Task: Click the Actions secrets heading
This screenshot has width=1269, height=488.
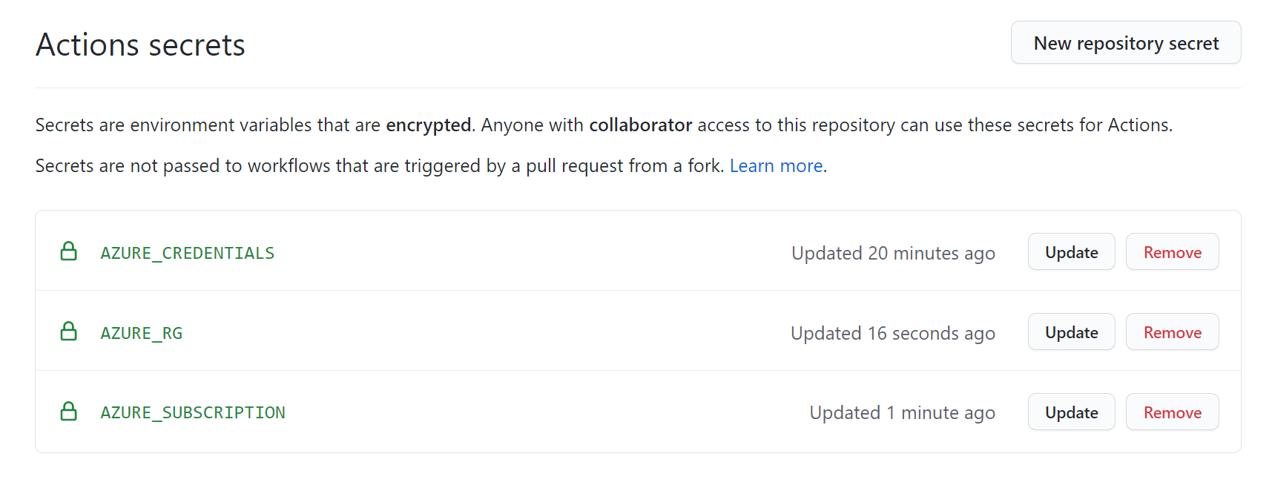Action: coord(140,45)
